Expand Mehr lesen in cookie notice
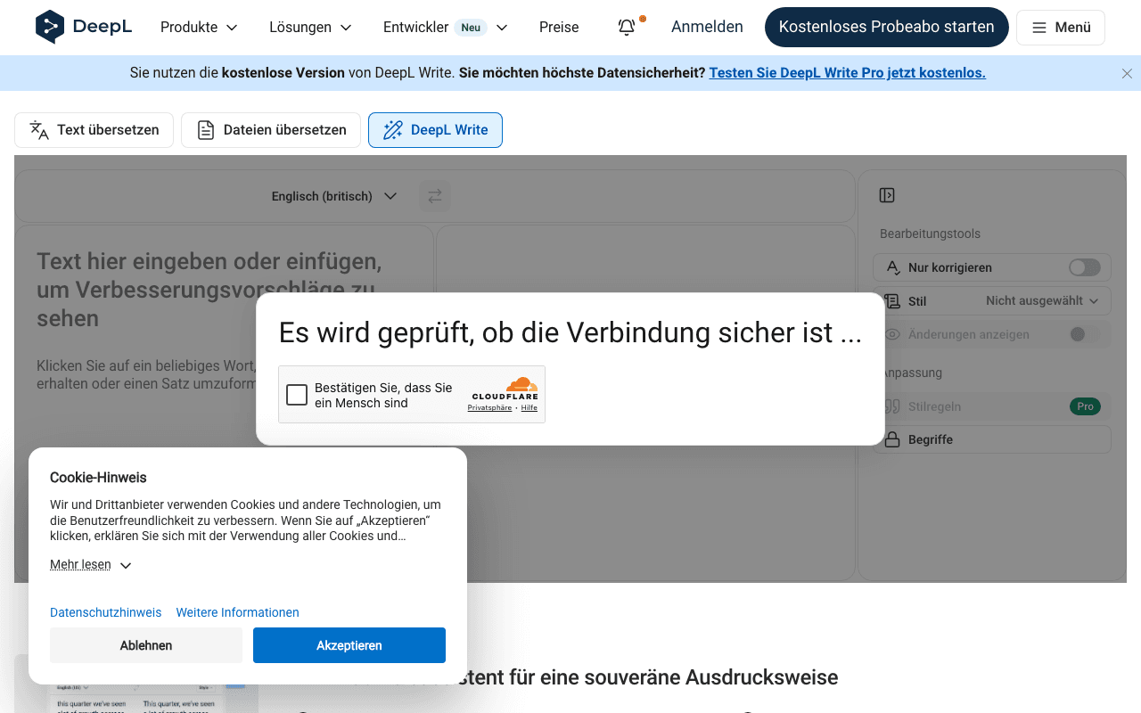This screenshot has height=713, width=1141. click(x=91, y=565)
